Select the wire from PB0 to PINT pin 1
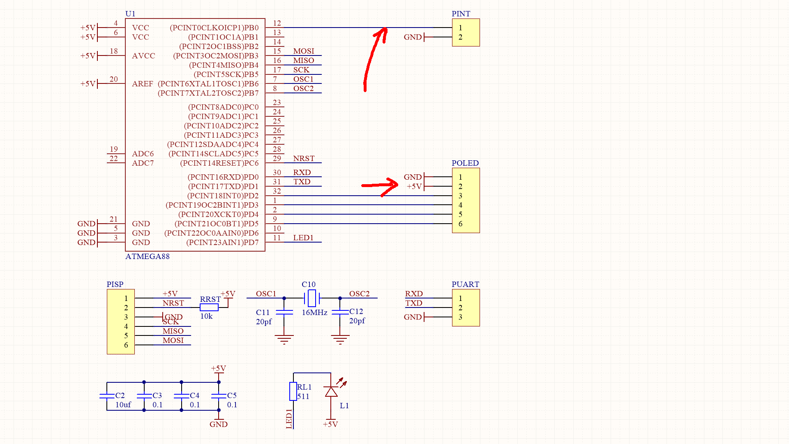The height and width of the screenshot is (444, 789). coord(359,28)
